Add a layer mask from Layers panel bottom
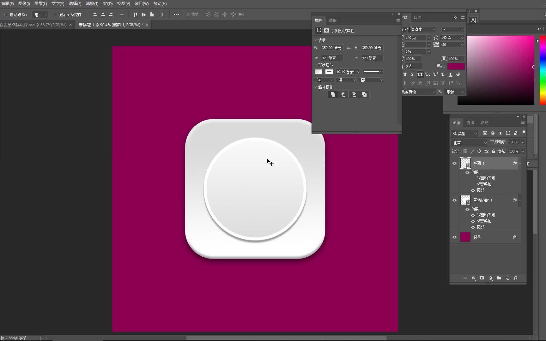Viewport: 546px width, 341px height. [x=482, y=278]
